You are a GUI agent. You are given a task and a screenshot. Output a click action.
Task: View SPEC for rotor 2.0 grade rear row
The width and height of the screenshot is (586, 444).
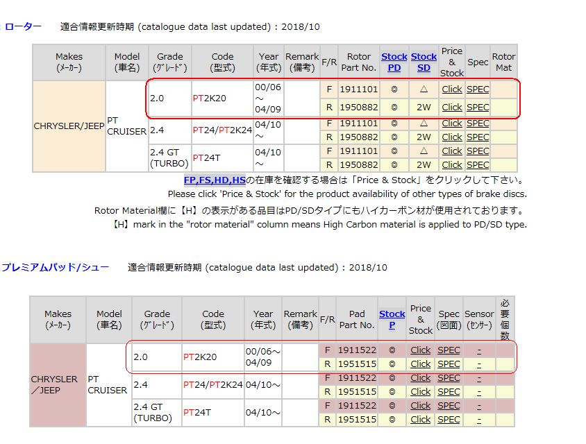[478, 107]
